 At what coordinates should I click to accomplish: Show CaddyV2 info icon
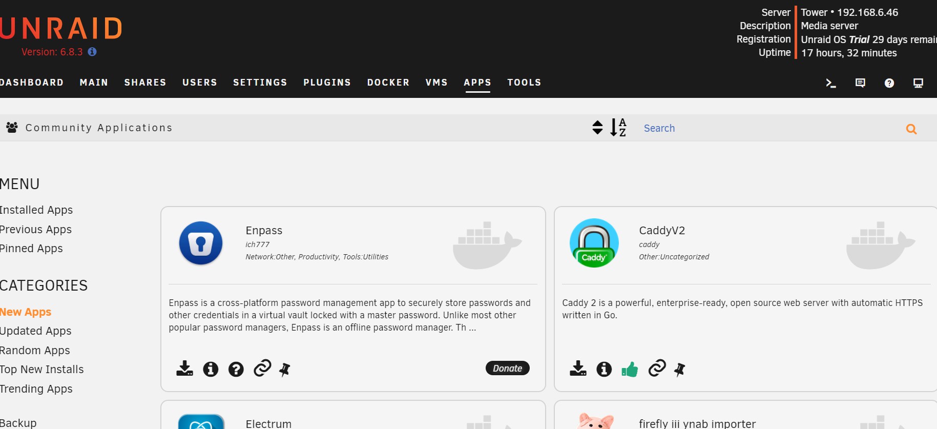click(x=604, y=369)
